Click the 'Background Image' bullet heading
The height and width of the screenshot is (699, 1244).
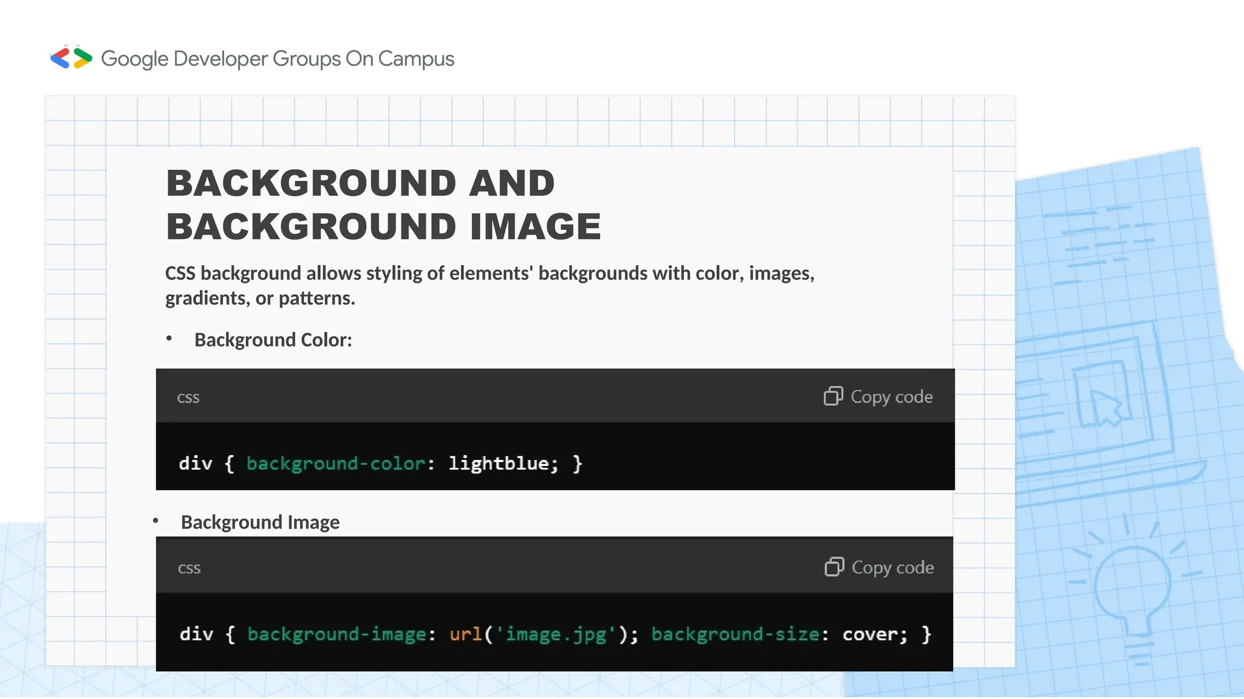tap(260, 522)
